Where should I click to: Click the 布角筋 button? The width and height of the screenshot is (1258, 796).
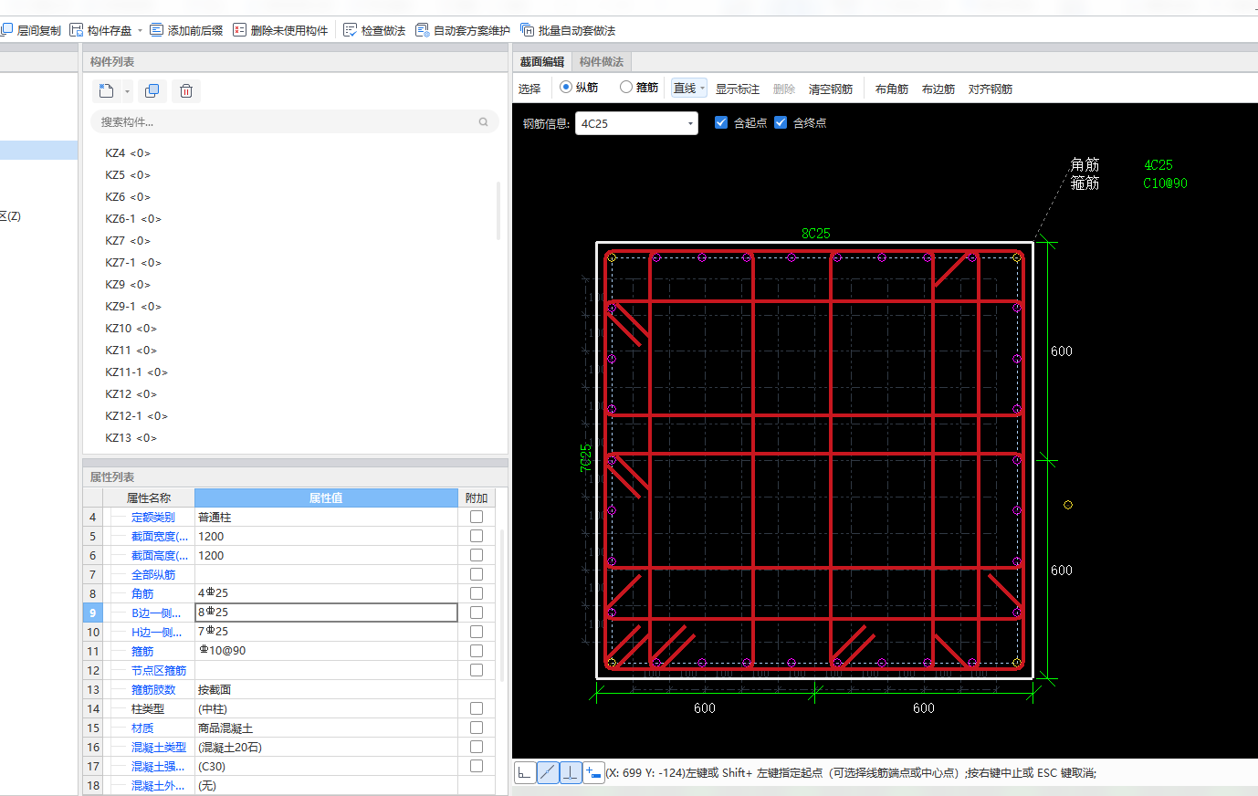(x=892, y=89)
